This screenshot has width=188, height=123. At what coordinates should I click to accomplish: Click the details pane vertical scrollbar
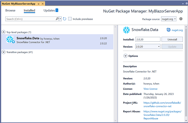point(186,72)
